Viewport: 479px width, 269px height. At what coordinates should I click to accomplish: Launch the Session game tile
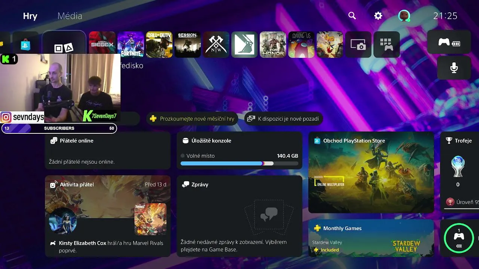tap(187, 44)
